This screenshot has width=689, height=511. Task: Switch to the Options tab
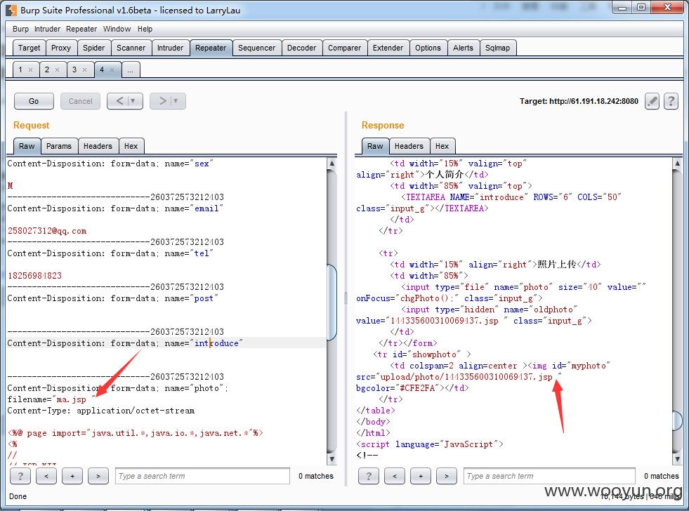pyautogui.click(x=428, y=48)
